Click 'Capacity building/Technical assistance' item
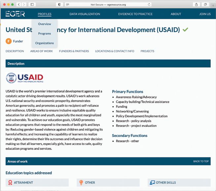The image size is (216, 191). point(143,102)
